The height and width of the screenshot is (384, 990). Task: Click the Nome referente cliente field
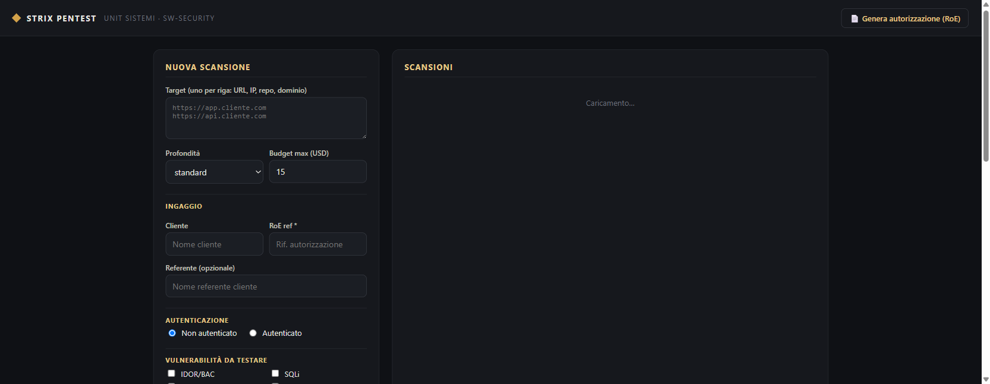pos(266,286)
